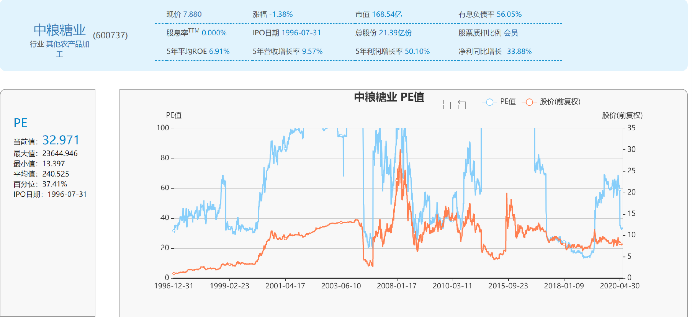The width and height of the screenshot is (692, 319).
Task: Toggle the PE值 series legend
Action: tap(499, 102)
